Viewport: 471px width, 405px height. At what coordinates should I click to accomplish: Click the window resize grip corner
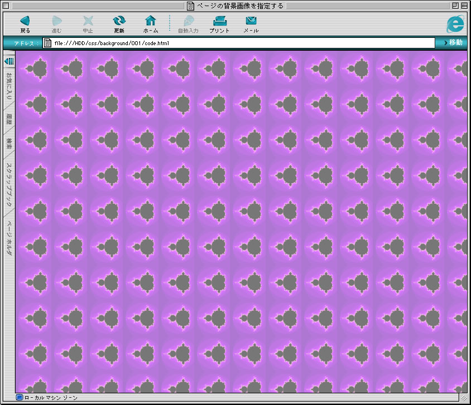pos(463,398)
